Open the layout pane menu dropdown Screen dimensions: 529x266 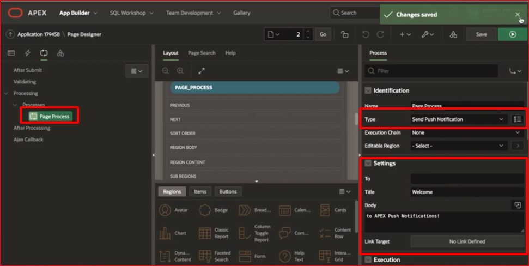pyautogui.click(x=343, y=71)
